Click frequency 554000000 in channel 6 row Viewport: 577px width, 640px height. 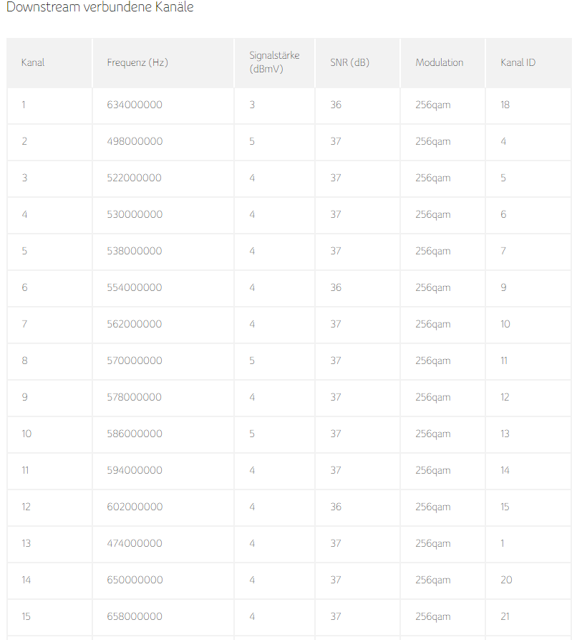click(x=135, y=287)
